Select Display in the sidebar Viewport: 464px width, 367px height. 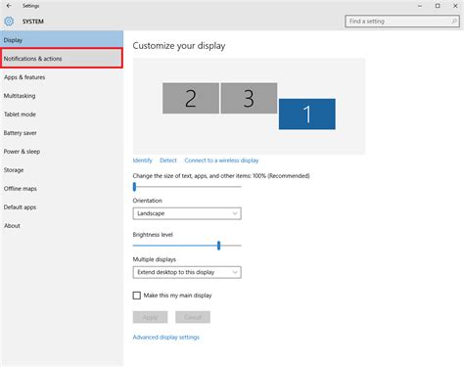[x=62, y=40]
